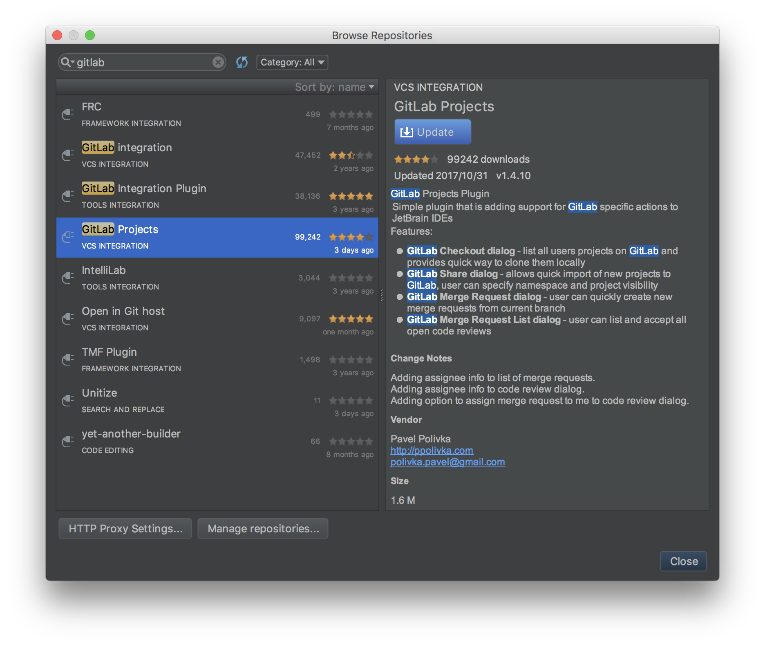Open the http://ppolivka.com vendor link
This screenshot has width=765, height=646.
432,450
